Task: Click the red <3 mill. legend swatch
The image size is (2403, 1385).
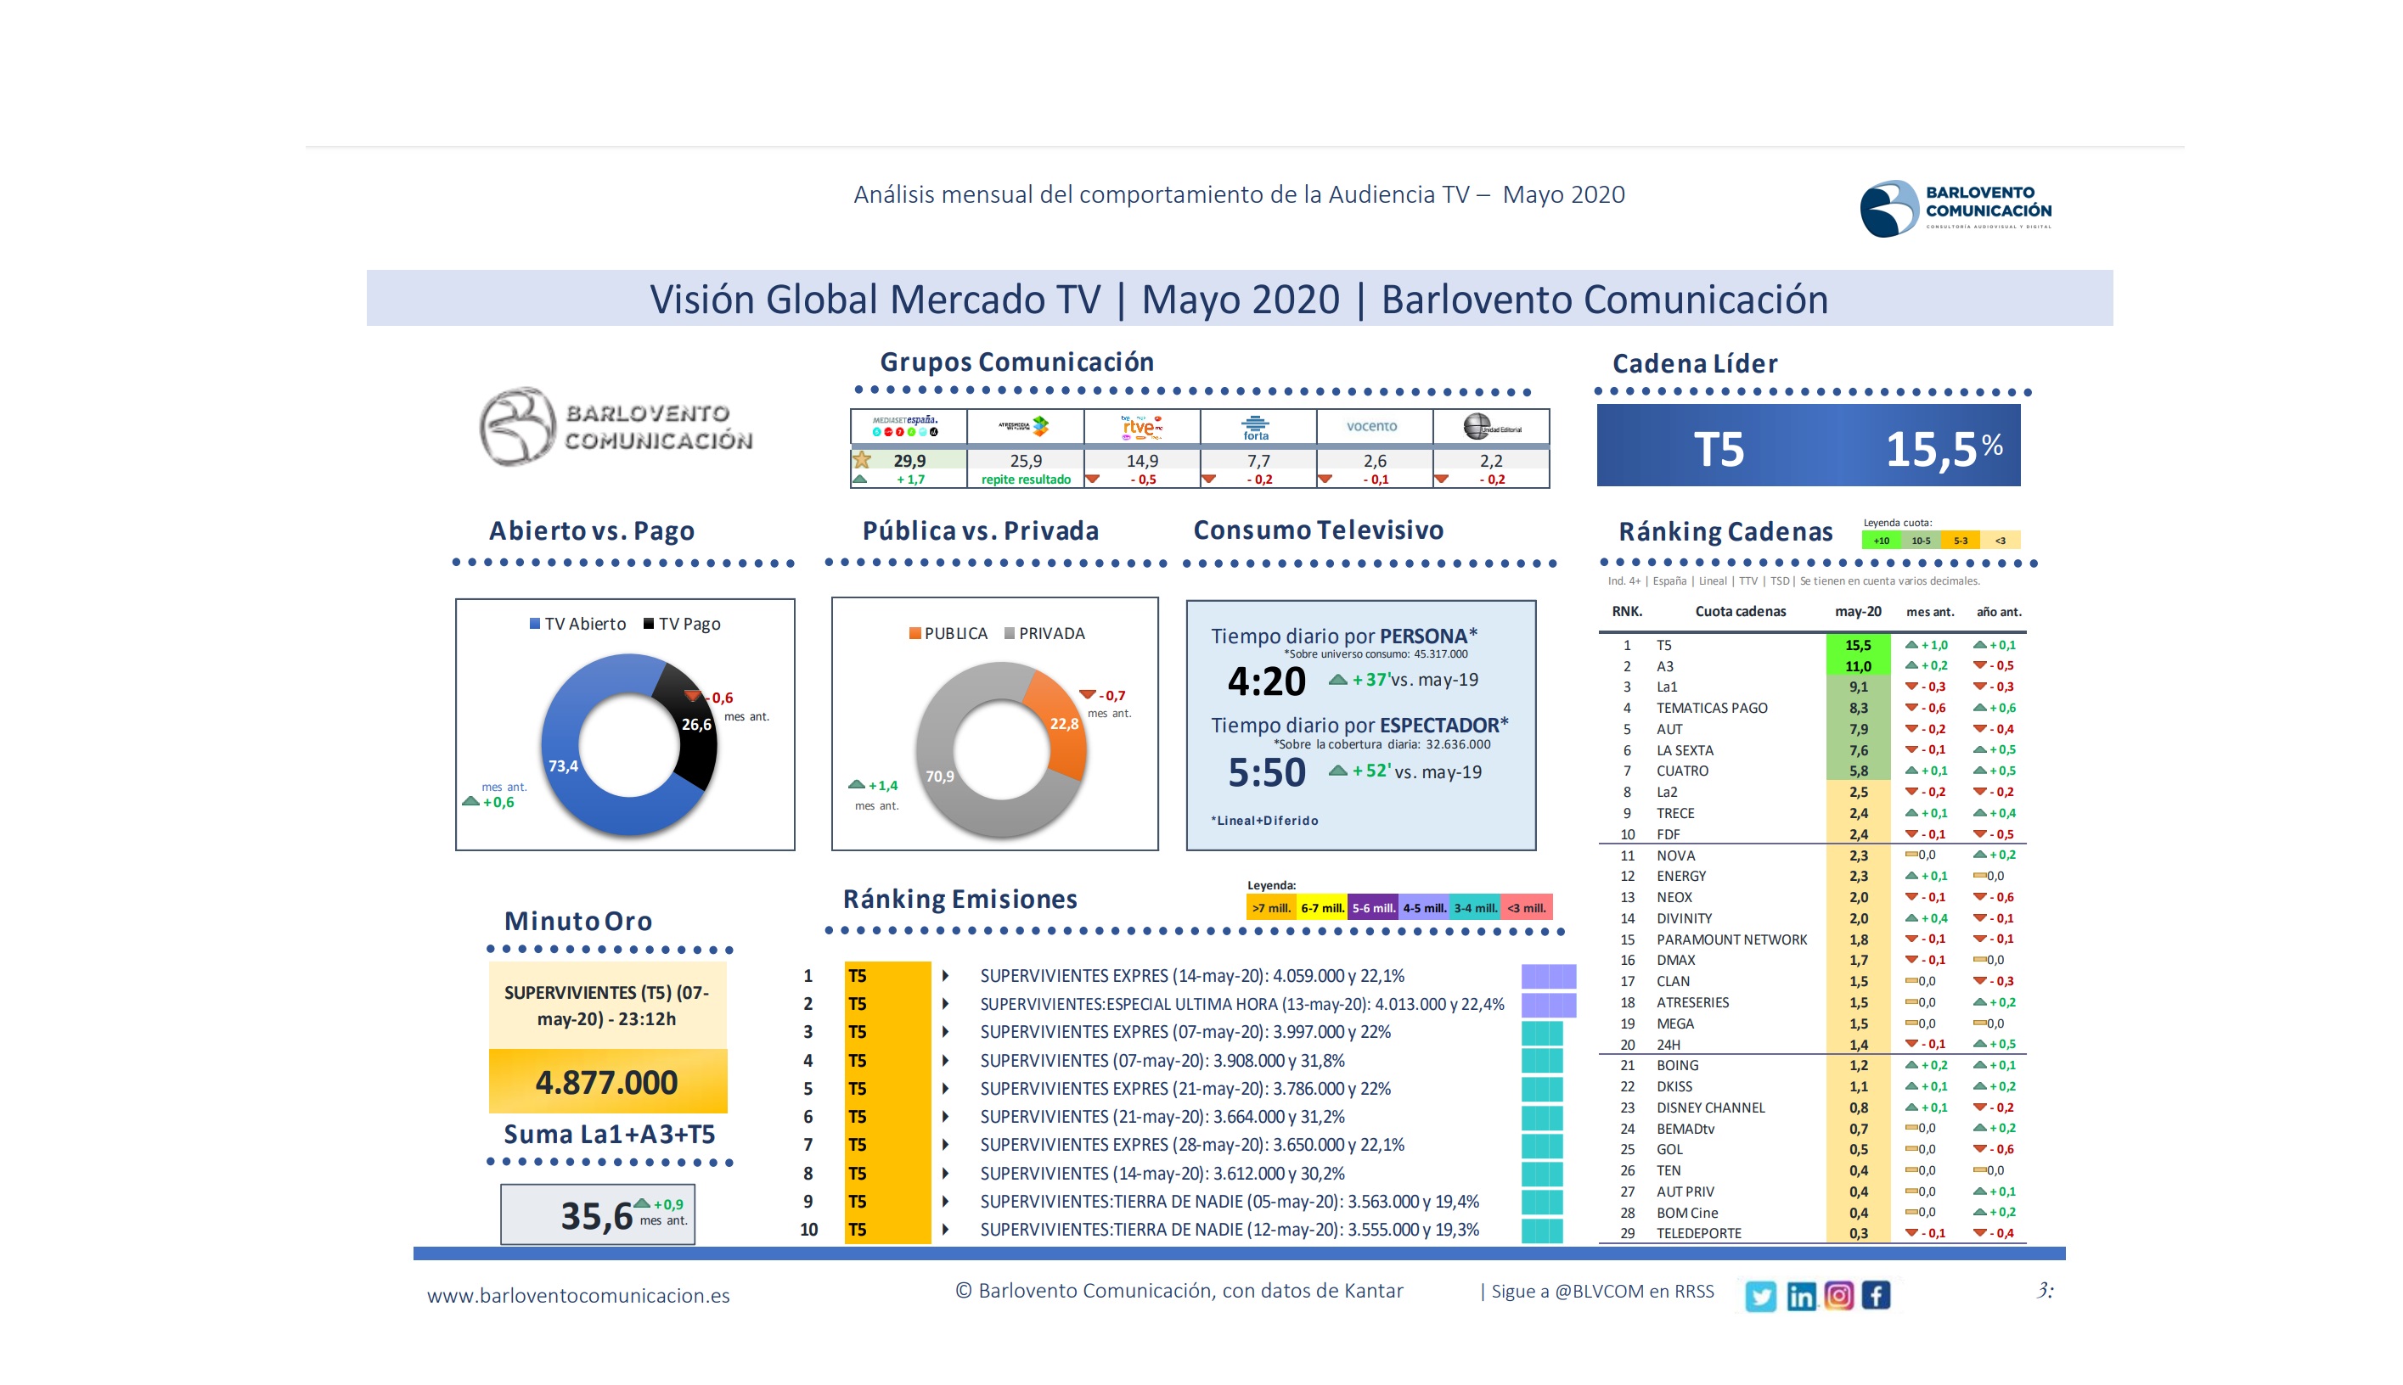Action: pyautogui.click(x=1527, y=907)
